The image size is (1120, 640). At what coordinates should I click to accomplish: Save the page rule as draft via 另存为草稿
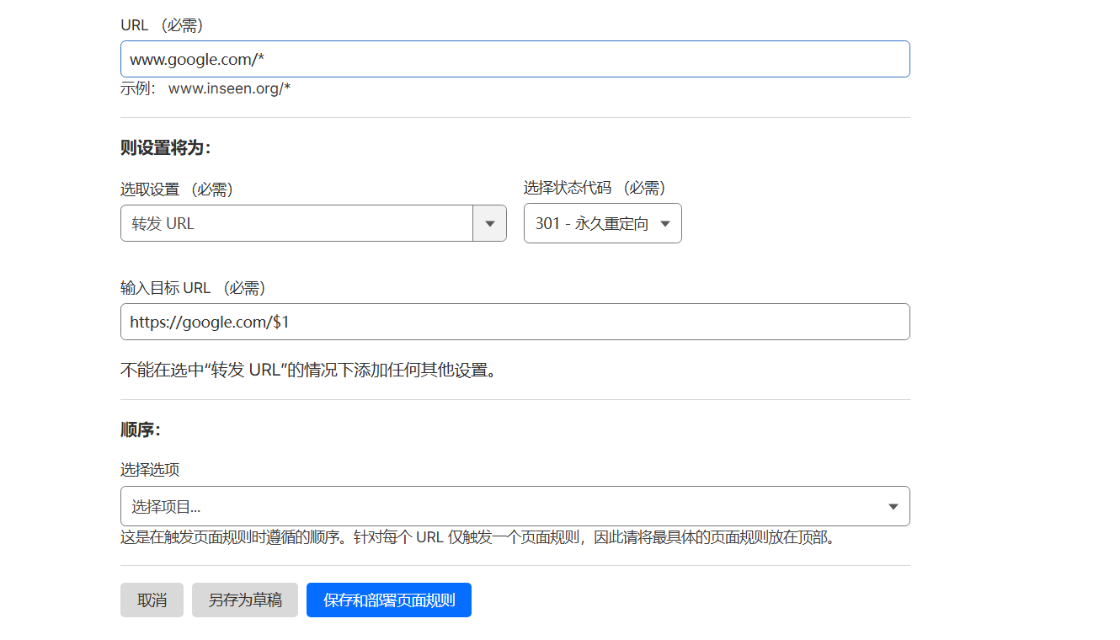[x=244, y=600]
